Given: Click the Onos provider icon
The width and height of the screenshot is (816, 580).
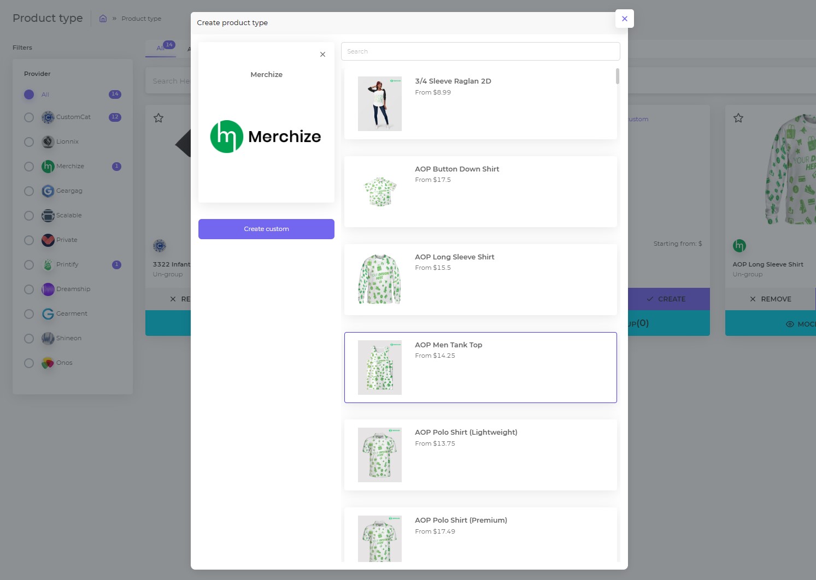Looking at the screenshot, I should (48, 363).
